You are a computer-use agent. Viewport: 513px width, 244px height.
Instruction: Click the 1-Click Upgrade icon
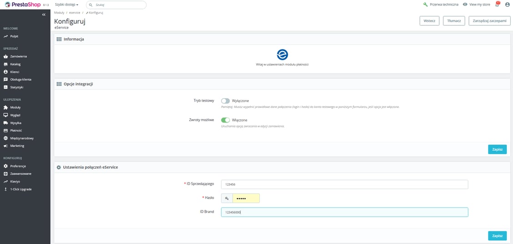coord(5,189)
